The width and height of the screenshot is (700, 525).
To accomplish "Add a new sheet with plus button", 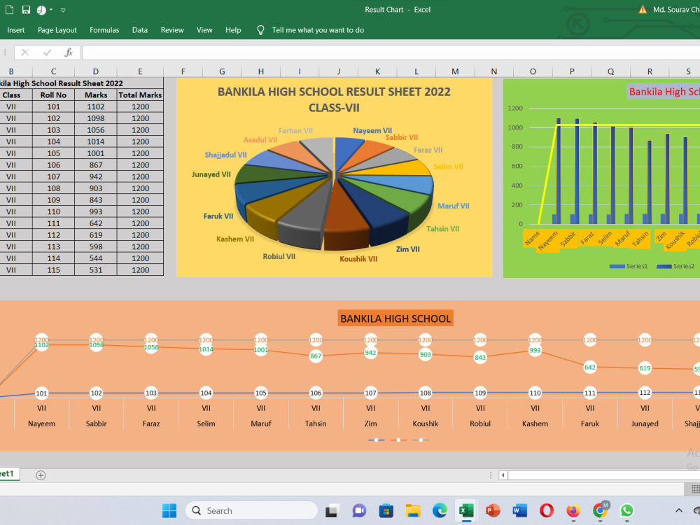I will point(41,475).
